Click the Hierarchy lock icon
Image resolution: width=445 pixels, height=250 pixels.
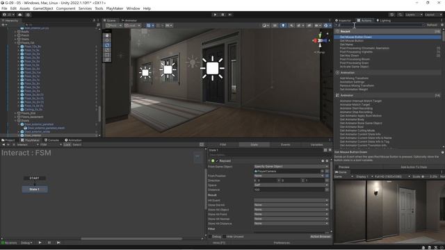tap(94, 20)
